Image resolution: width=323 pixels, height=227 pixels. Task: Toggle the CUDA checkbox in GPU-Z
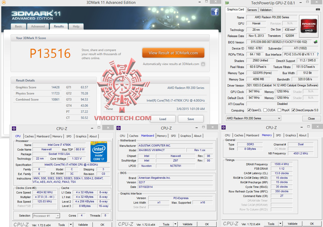265,110
